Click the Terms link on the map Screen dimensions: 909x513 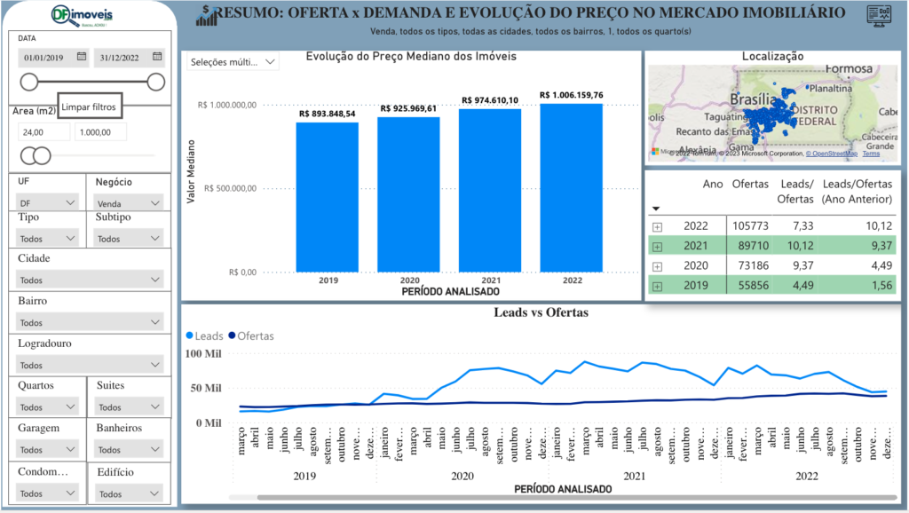point(871,154)
